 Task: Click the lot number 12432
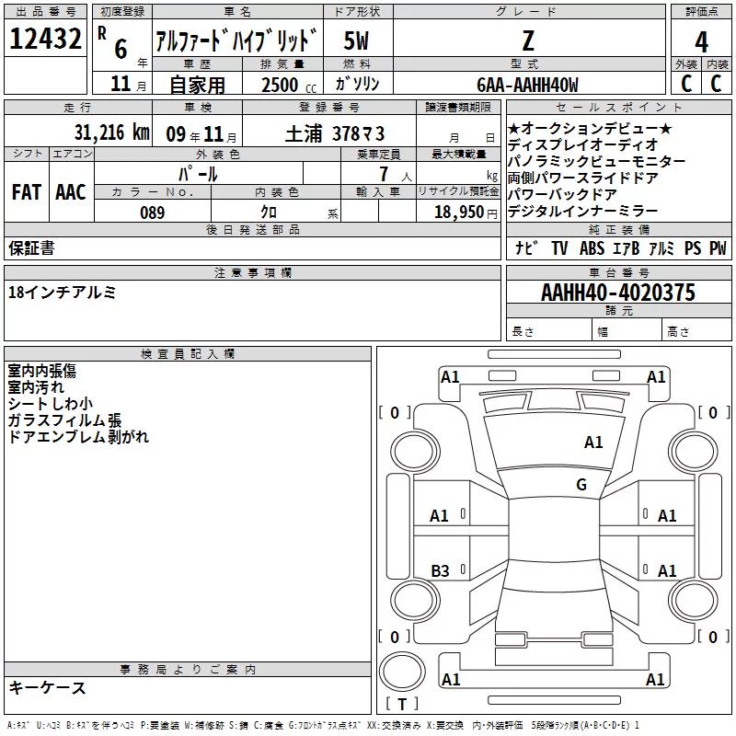coord(45,39)
